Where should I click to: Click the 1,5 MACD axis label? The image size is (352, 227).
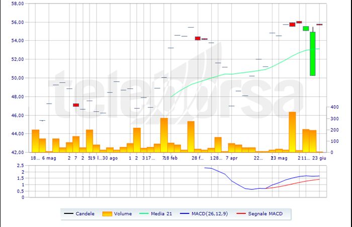click(x=21, y=179)
